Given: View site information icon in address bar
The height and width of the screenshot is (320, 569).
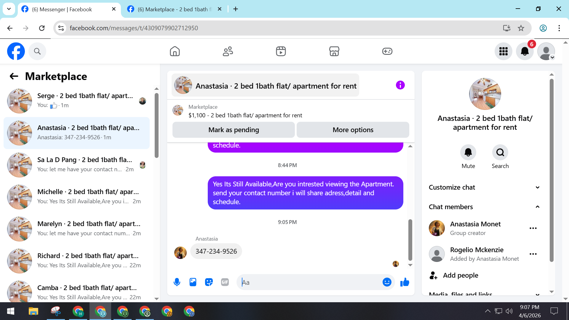Looking at the screenshot, I should point(61,28).
